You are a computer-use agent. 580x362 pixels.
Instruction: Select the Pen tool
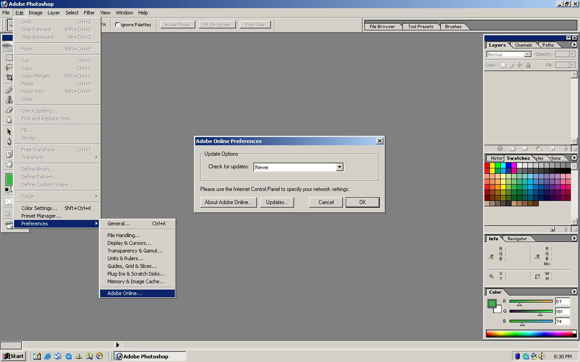pyautogui.click(x=9, y=142)
